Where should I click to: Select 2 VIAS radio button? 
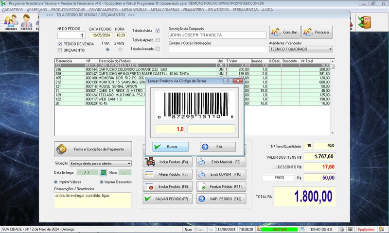[120, 50]
